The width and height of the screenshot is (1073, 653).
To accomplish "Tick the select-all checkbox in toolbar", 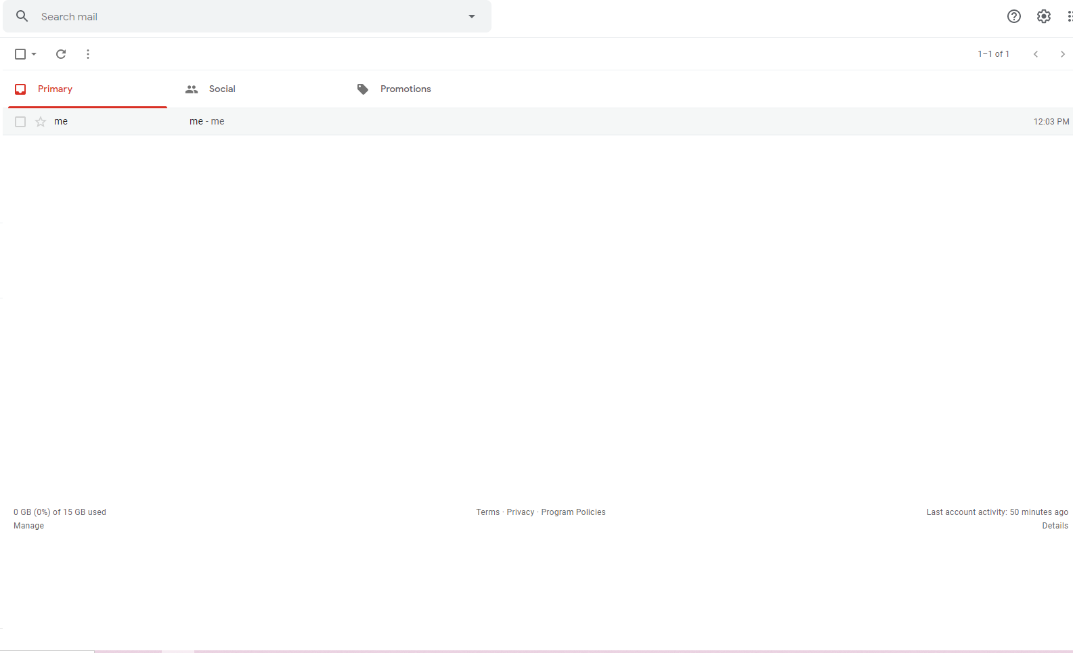I will coord(20,54).
